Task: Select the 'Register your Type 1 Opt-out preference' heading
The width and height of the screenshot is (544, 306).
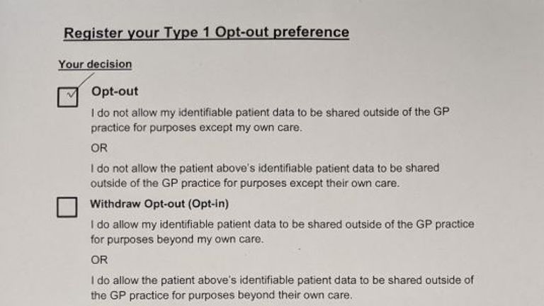Action: click(x=206, y=33)
